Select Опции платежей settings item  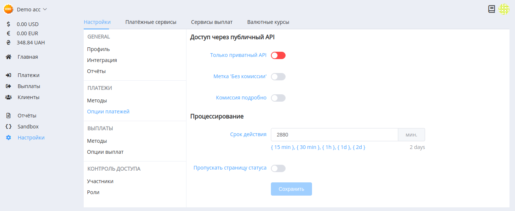[108, 112]
